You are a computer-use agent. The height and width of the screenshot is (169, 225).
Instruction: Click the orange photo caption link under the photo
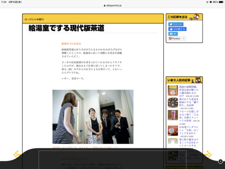[85, 147]
